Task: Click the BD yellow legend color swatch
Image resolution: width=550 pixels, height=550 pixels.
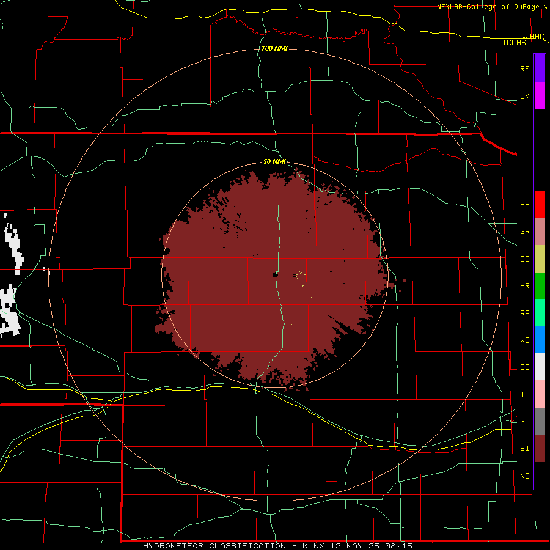Action: tap(540, 258)
